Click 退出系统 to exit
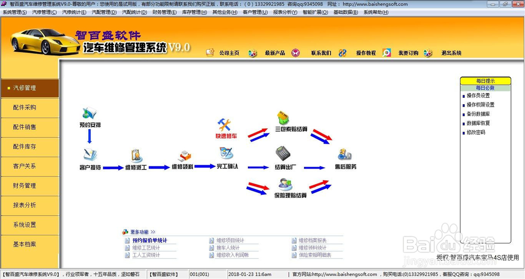The width and height of the screenshot is (525, 279). [x=451, y=53]
